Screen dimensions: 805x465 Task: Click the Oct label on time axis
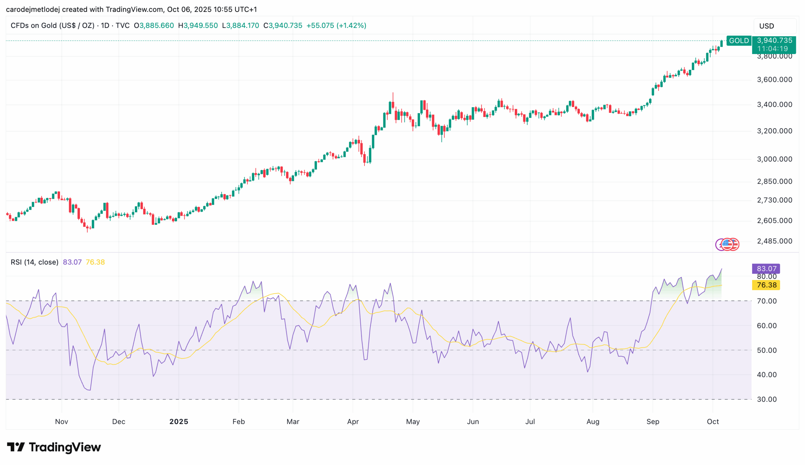pyautogui.click(x=713, y=422)
